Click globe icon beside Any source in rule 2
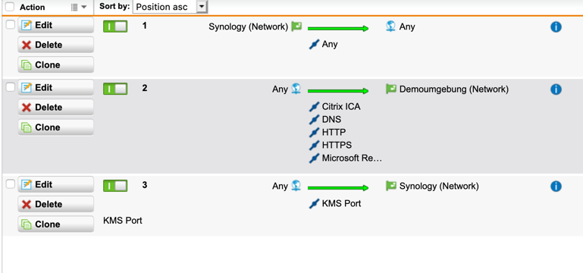This screenshot has width=583, height=273. [x=296, y=89]
